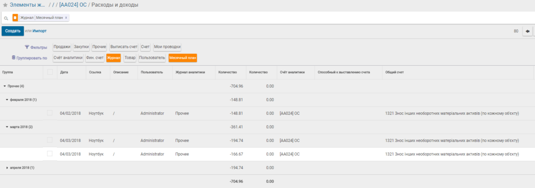Click into the search input field
The image size is (535, 188).
click(x=300, y=18)
